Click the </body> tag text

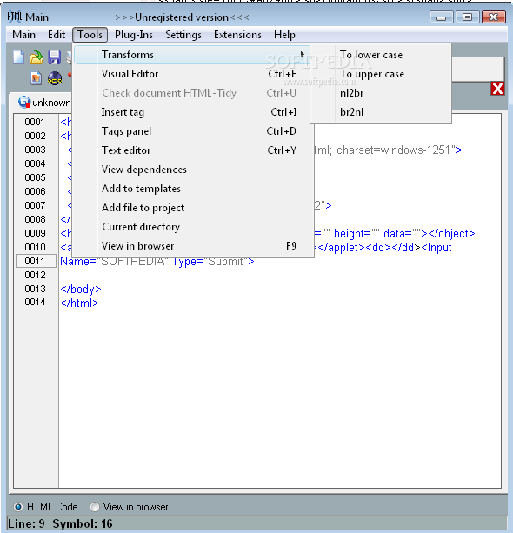click(x=81, y=289)
